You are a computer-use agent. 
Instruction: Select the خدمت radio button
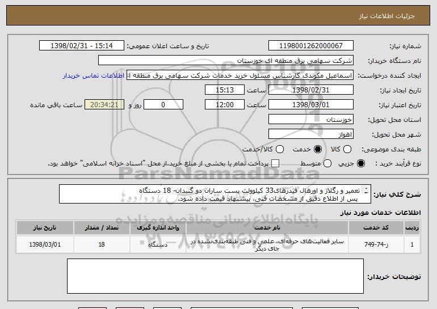pos(317,149)
